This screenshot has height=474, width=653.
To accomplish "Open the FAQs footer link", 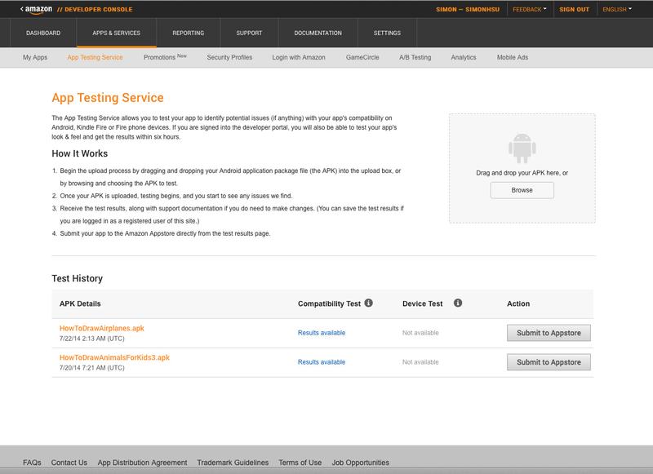I will (32, 463).
